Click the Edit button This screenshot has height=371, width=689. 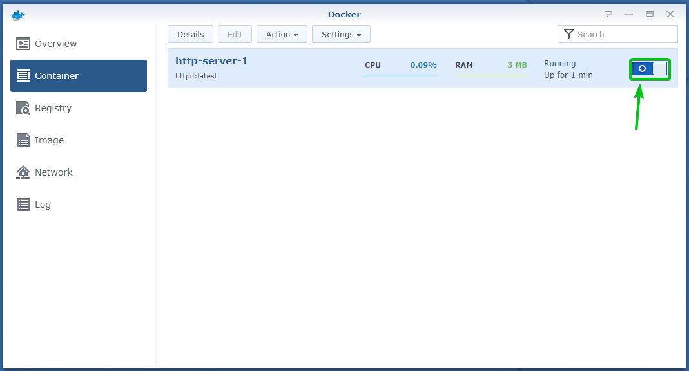(x=235, y=34)
